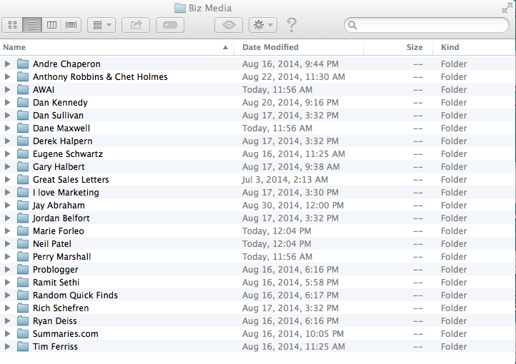
Task: Select the Tim Ferriss name
Action: tap(55, 347)
